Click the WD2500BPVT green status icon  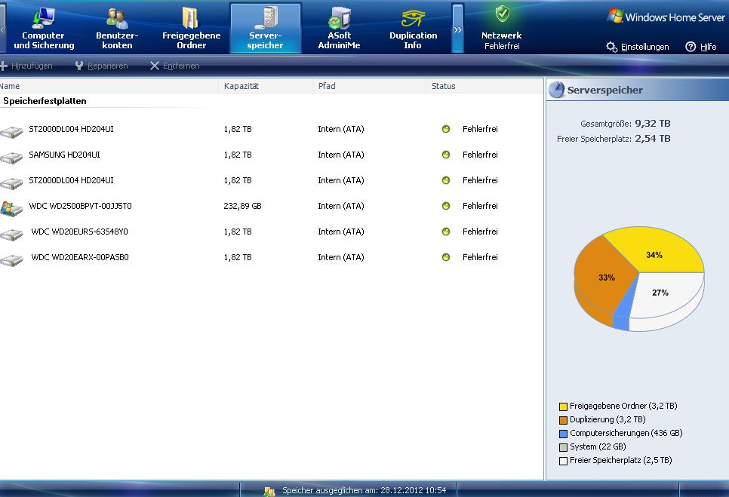[x=446, y=206]
